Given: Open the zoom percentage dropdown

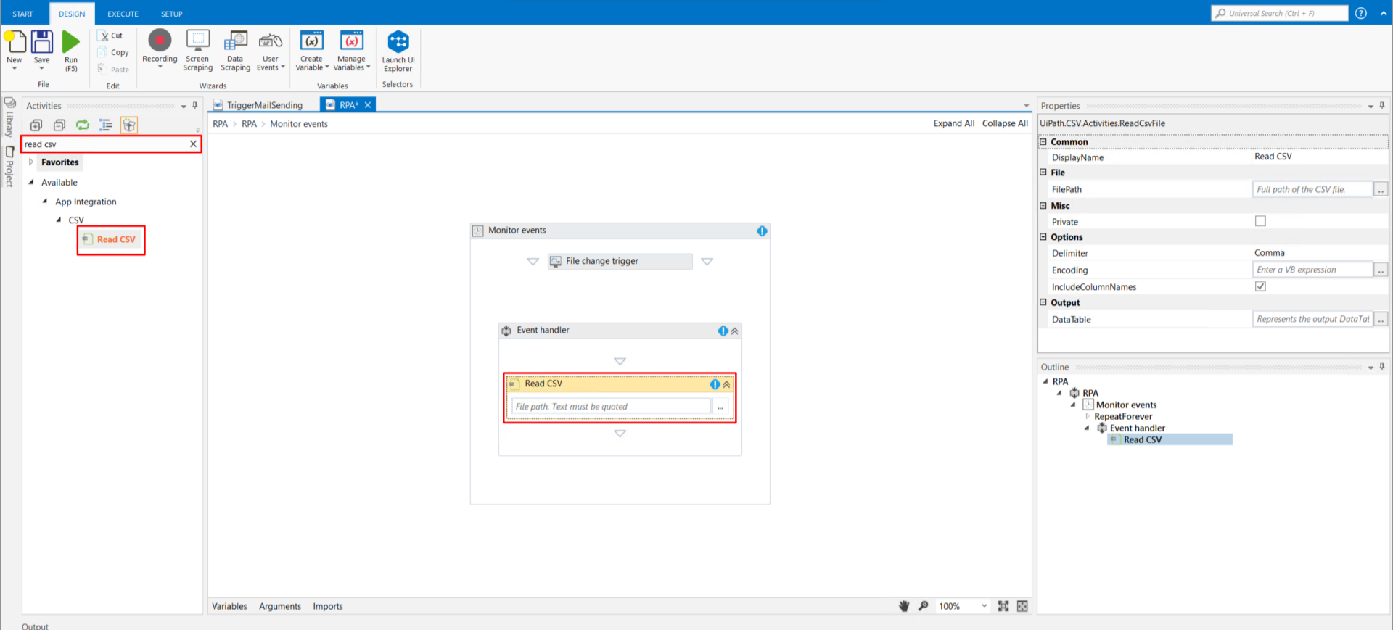Looking at the screenshot, I should click(984, 606).
